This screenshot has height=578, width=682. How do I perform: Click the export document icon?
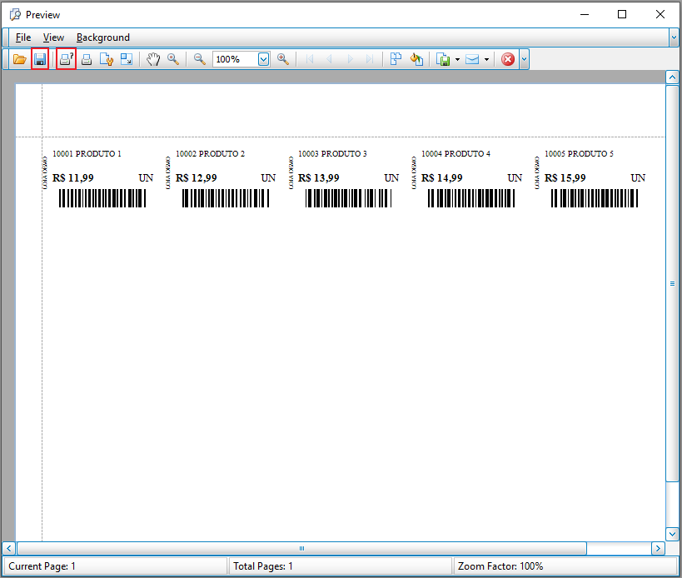tap(443, 59)
